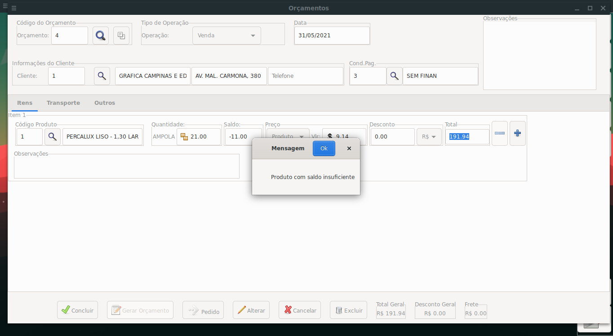Click the SEM FINAN payment description field
This screenshot has width=613, height=336.
[440, 76]
